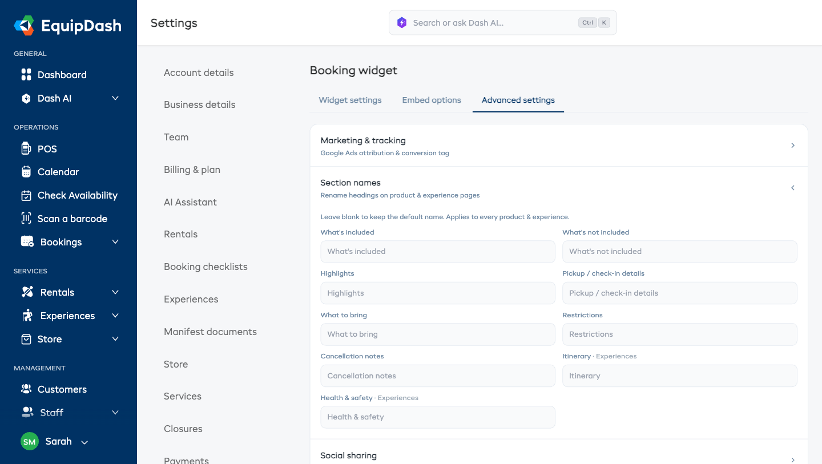Open AI Assistant settings
Screen dimensions: 822x464
(190, 202)
